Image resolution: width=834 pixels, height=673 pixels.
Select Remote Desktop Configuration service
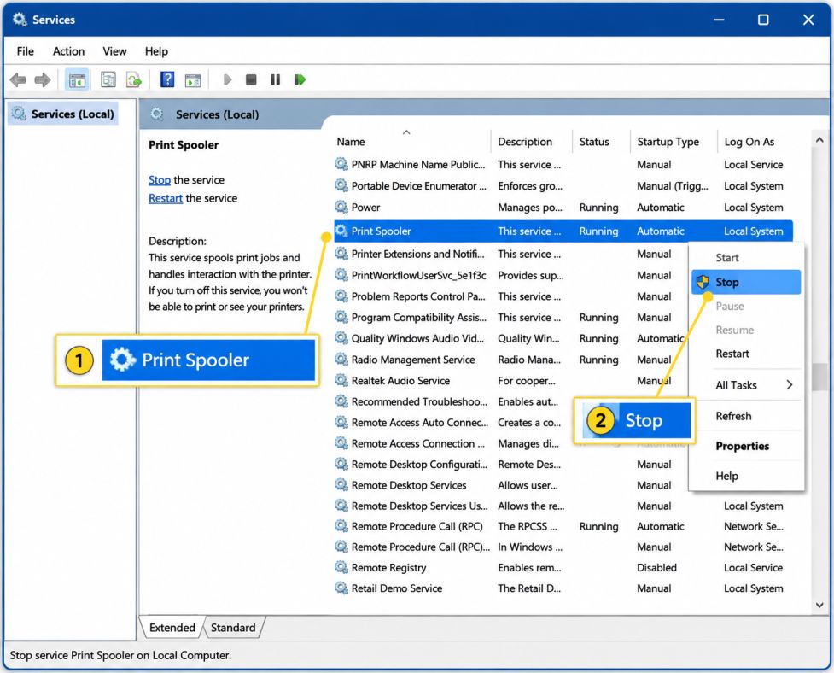pos(510,465)
